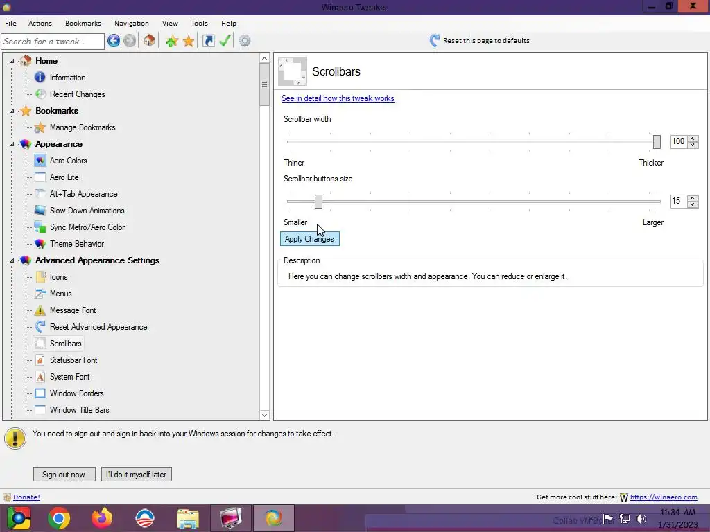
Task: Select Window Title Bars tree item
Action: pyautogui.click(x=79, y=410)
